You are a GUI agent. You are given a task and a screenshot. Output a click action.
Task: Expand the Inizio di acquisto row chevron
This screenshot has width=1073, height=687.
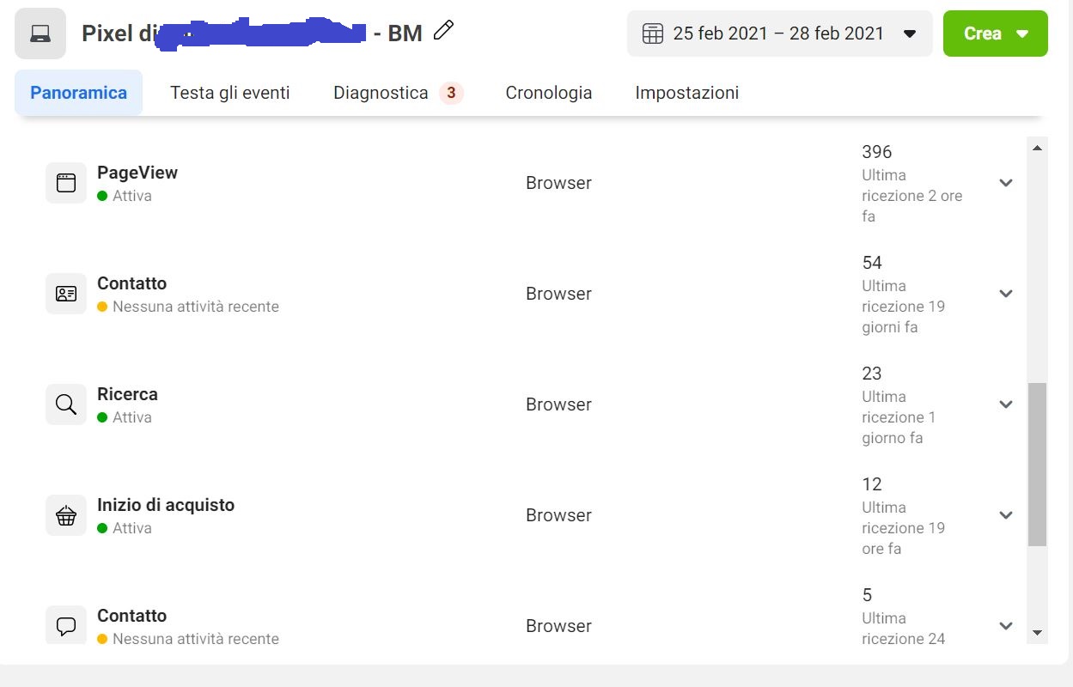(x=1006, y=515)
